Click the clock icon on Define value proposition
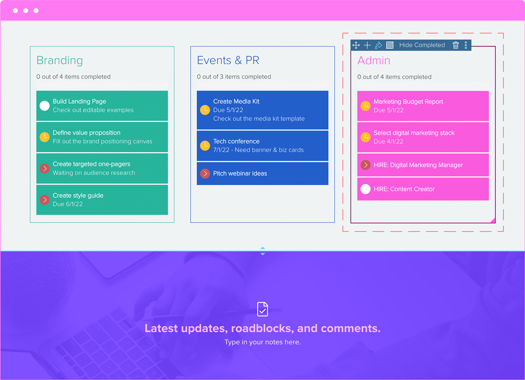This screenshot has width=525, height=380. 44,137
